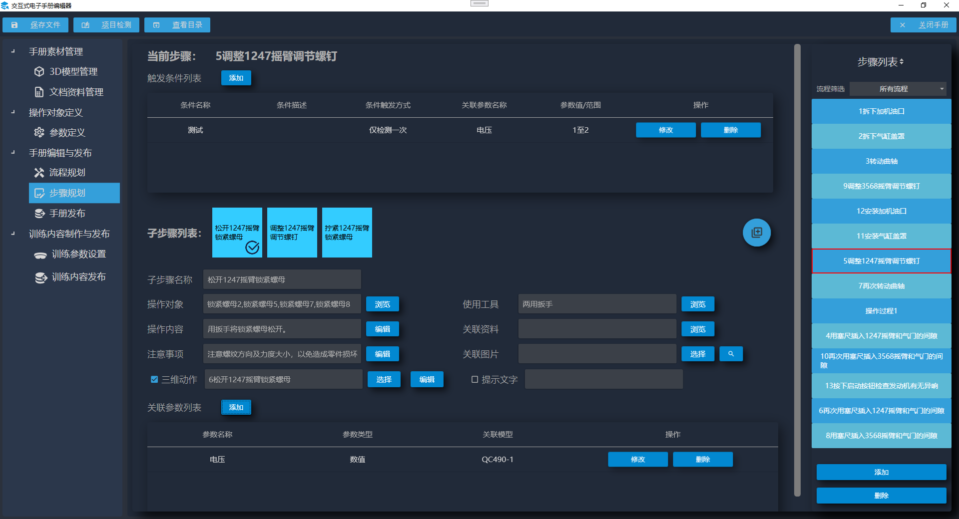Click the round add sub-step icon button
Viewport: 959px width, 519px height.
pos(757,233)
